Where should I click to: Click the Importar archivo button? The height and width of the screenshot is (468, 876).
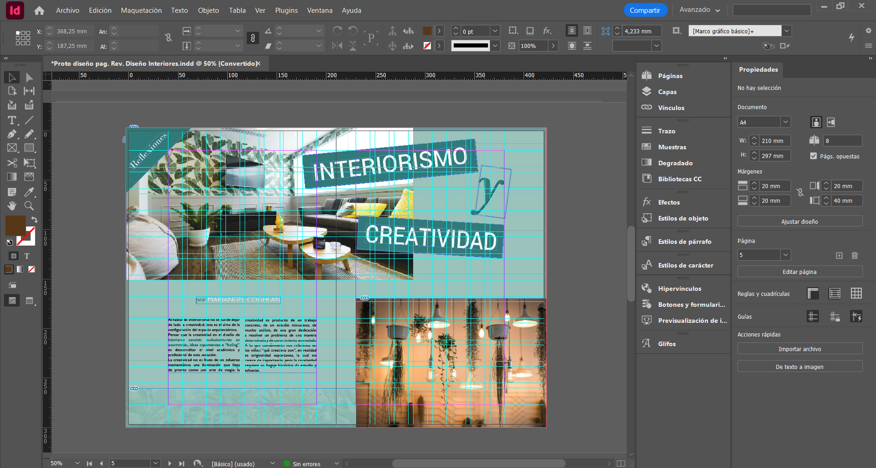[800, 349]
